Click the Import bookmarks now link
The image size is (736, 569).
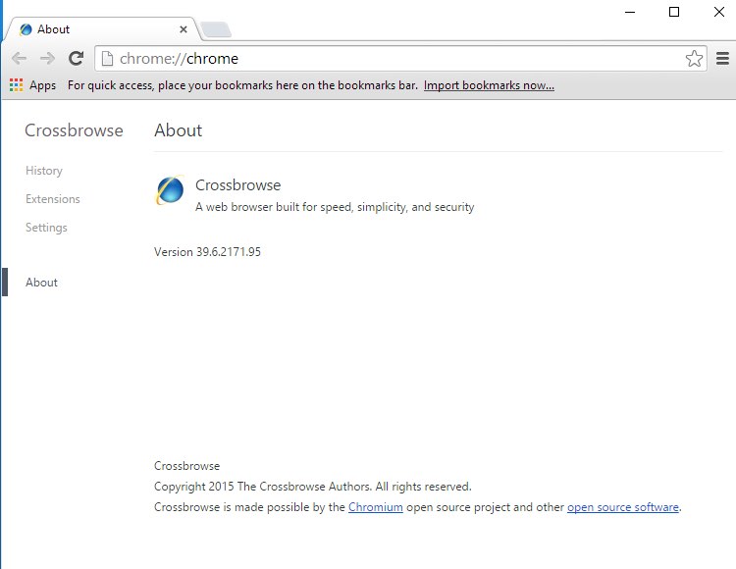pyautogui.click(x=489, y=85)
